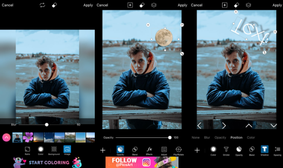The height and width of the screenshot is (168, 283).
Task: Select the eraser icon in the right screen
Action: [x=236, y=5]
